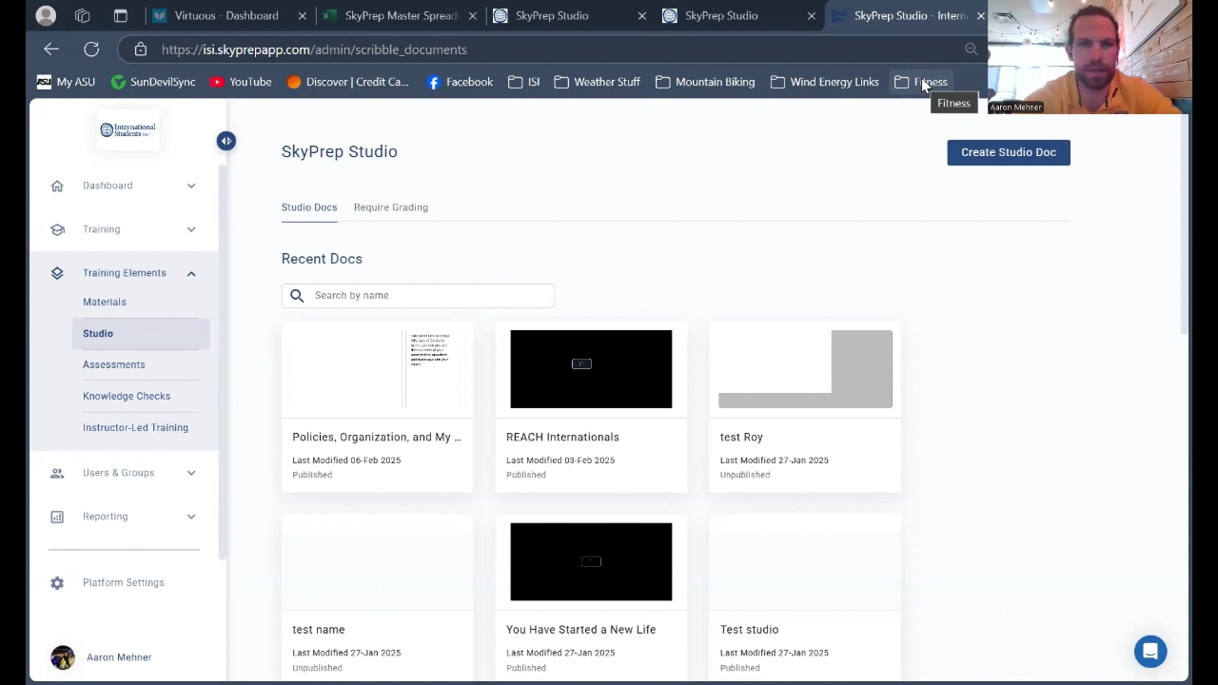
Task: Switch to the Require Grading tab
Action: (391, 208)
